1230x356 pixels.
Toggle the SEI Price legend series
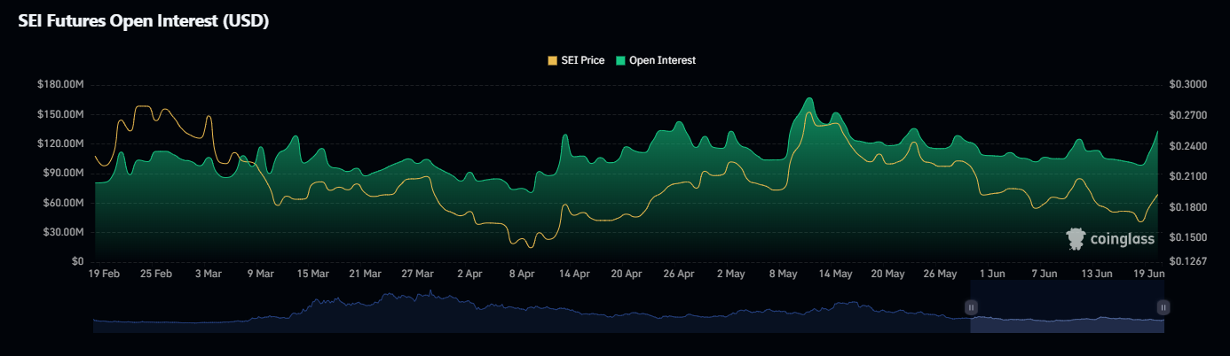577,60
